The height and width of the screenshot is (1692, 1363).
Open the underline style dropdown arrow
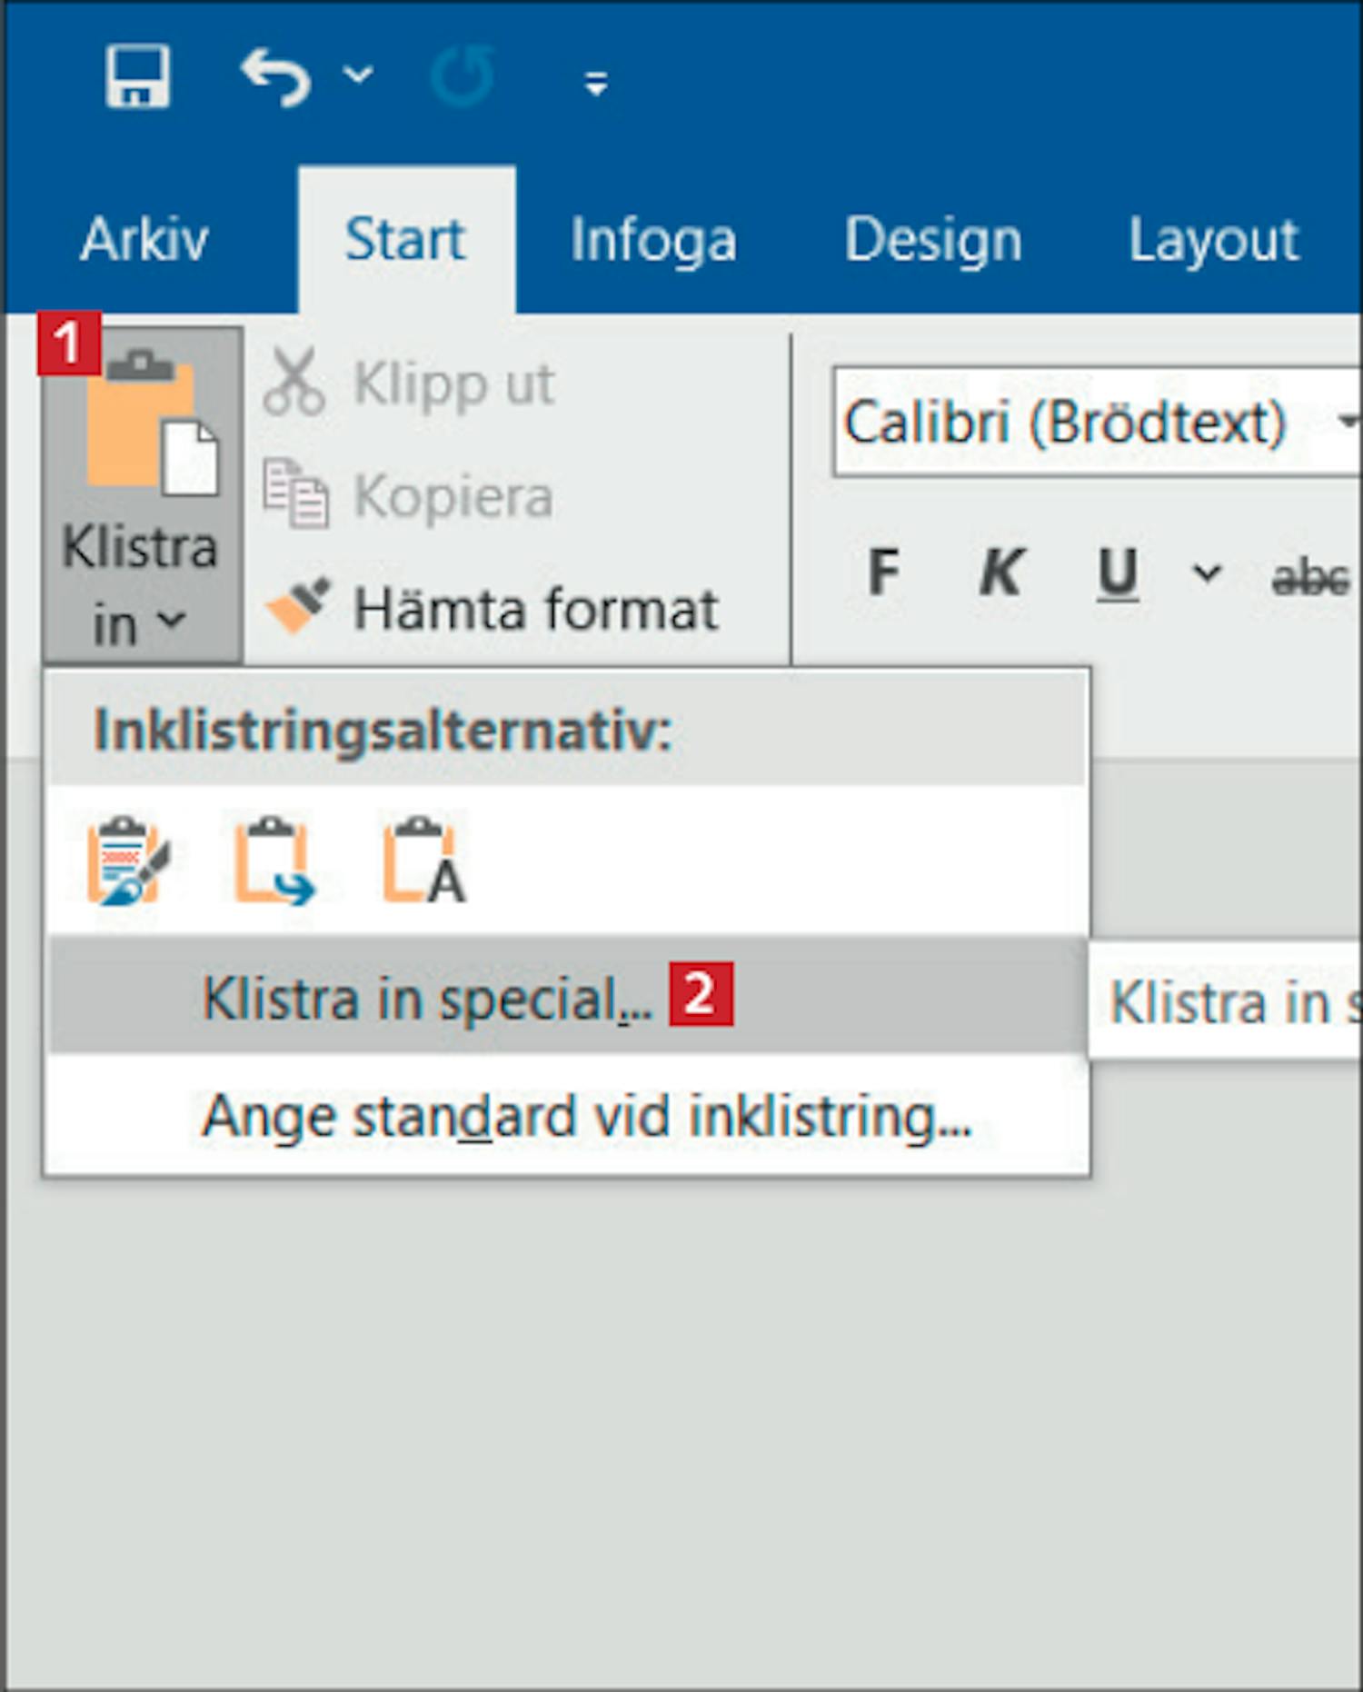pyautogui.click(x=1207, y=572)
